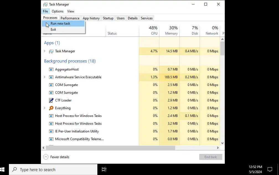
Task: Sort by the Network column header
Action: 210,31
